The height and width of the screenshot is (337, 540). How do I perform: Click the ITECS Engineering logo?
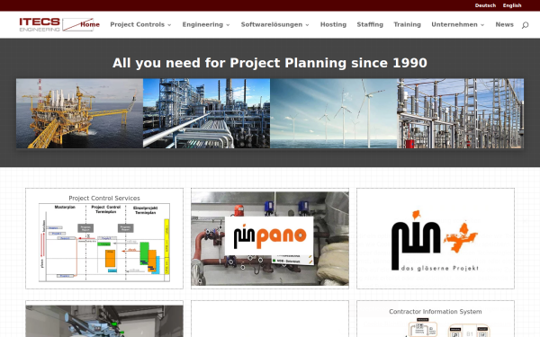[57, 24]
